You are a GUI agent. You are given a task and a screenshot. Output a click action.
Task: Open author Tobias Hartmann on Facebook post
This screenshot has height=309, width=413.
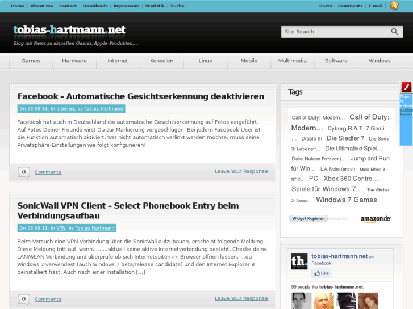104,109
